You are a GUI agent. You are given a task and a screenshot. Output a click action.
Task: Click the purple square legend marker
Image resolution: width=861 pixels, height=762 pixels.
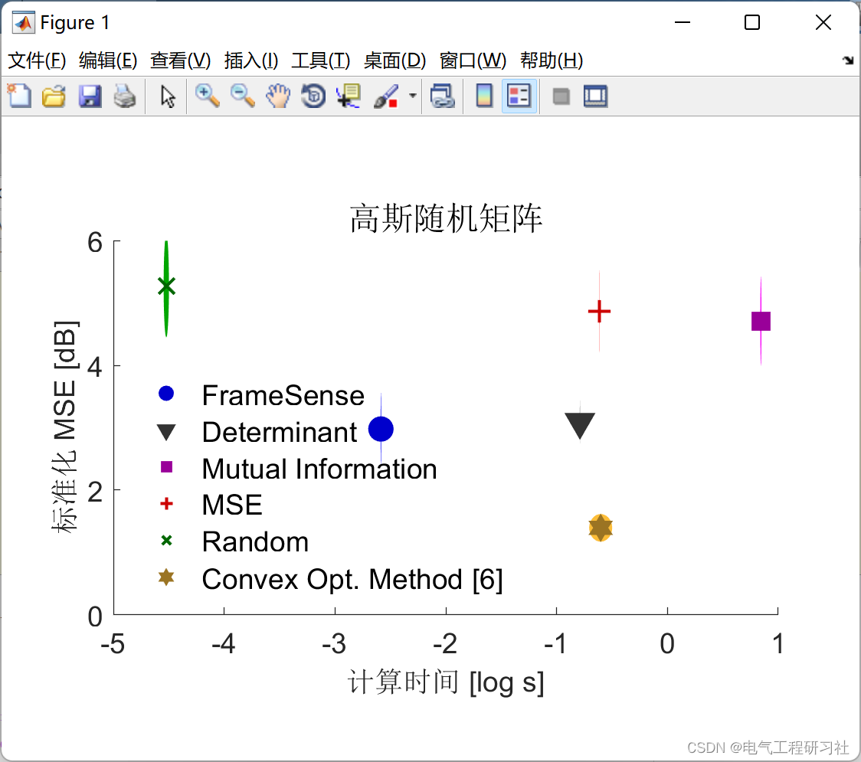click(x=165, y=466)
